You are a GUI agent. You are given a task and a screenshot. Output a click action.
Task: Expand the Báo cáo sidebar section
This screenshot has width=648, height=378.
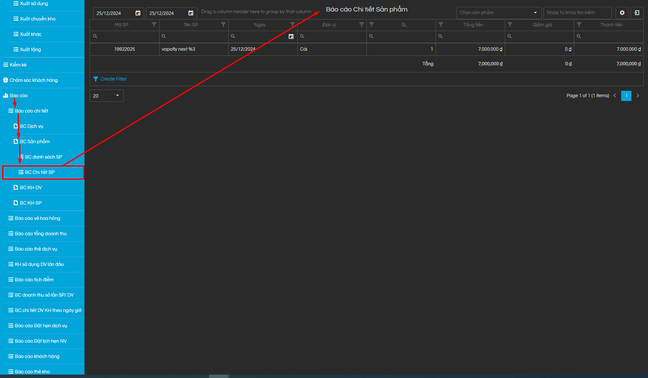pyautogui.click(x=19, y=95)
